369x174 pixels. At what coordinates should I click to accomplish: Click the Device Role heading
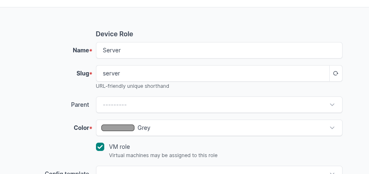coord(114,34)
